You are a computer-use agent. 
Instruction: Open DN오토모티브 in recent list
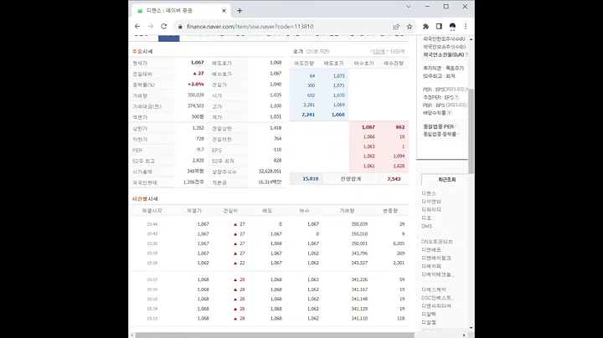pos(437,242)
